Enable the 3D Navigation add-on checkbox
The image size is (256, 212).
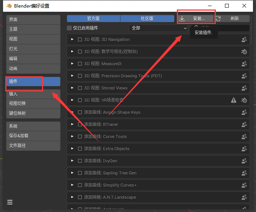click(x=80, y=39)
